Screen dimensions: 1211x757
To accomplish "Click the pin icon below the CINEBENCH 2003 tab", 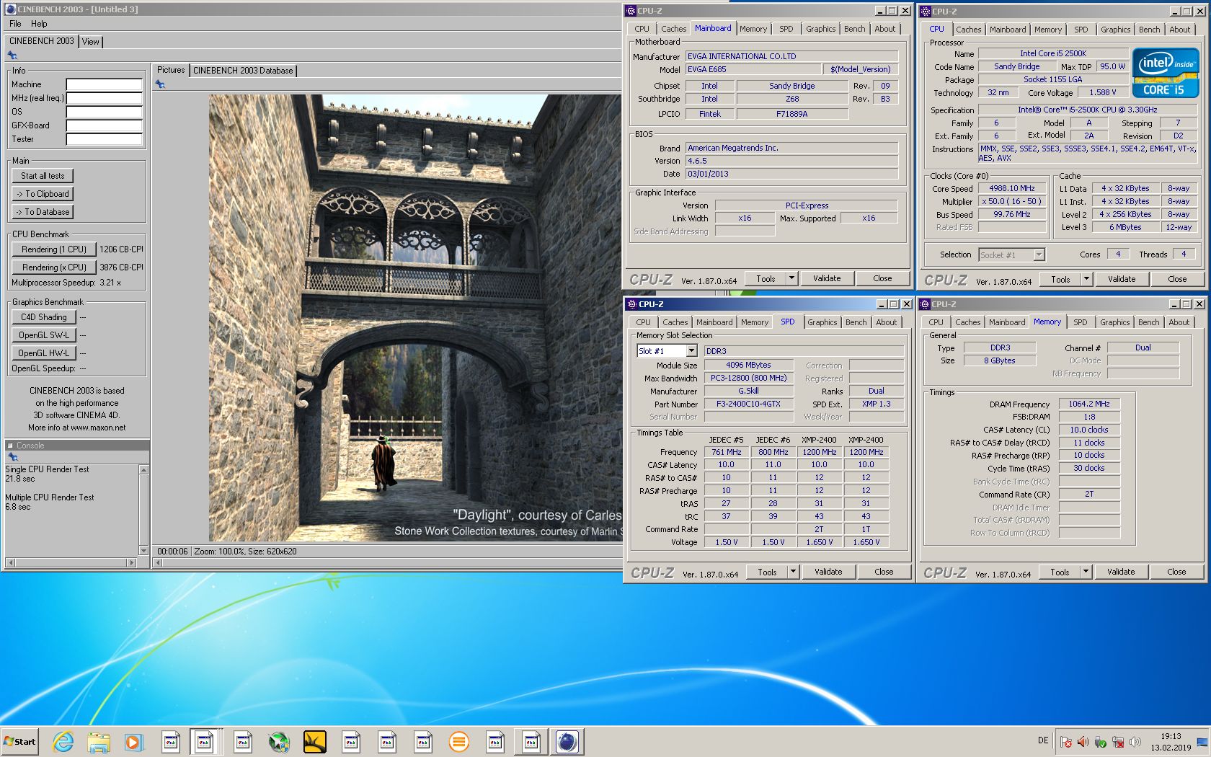I will pyautogui.click(x=12, y=56).
